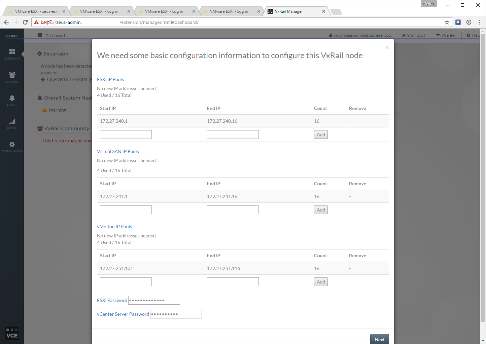Click Next to continue configuration
Viewport: 486px width, 344px height.
(379, 339)
